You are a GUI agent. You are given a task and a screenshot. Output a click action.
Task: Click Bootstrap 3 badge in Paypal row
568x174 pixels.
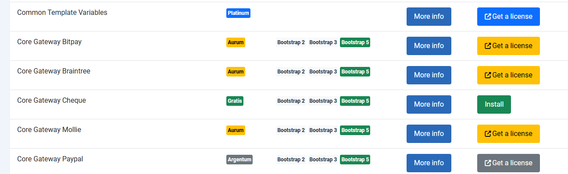click(323, 160)
